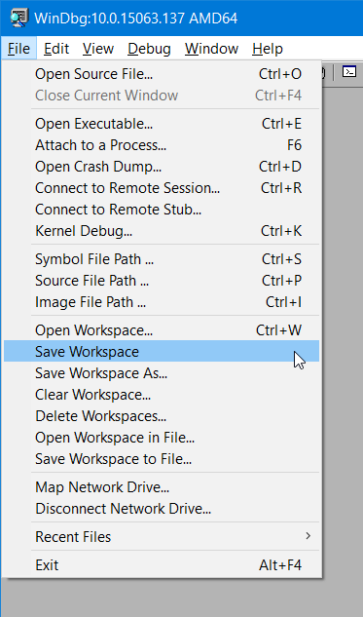Select Save Workspace
363x617 pixels.
click(162, 352)
